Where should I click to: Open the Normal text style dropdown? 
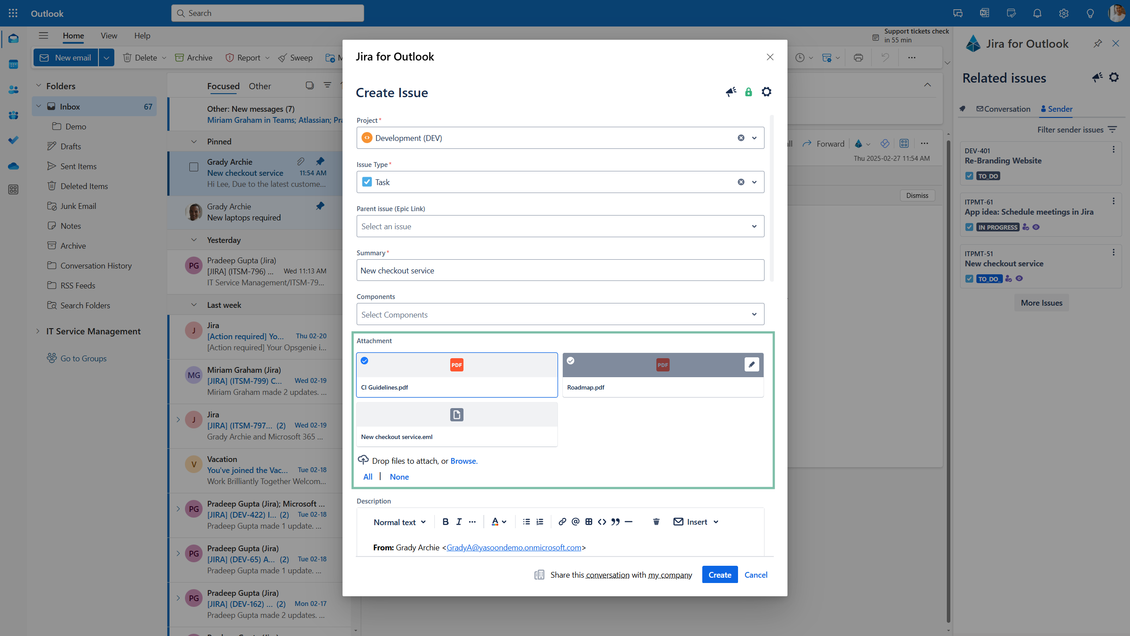pos(399,522)
